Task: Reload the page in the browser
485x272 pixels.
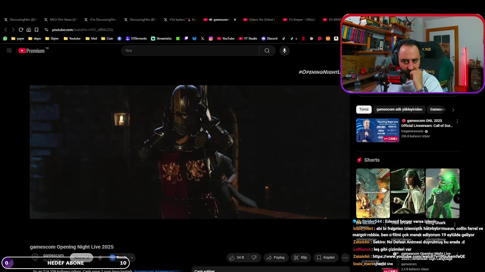Action: click(x=21, y=29)
